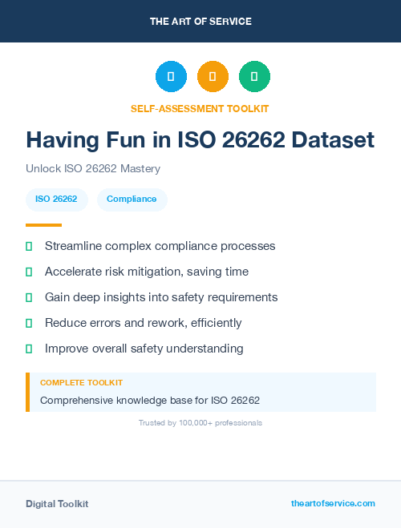Click THE ART OF SERVICE header title
Screen dimensions: 401x528
coord(200,22)
